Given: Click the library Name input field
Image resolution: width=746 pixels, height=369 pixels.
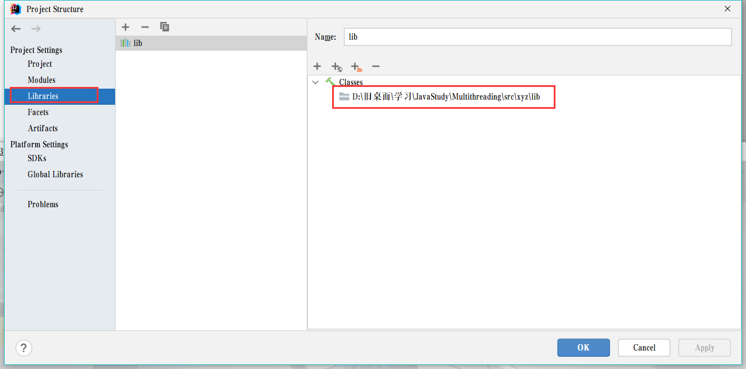Looking at the screenshot, I should [538, 37].
